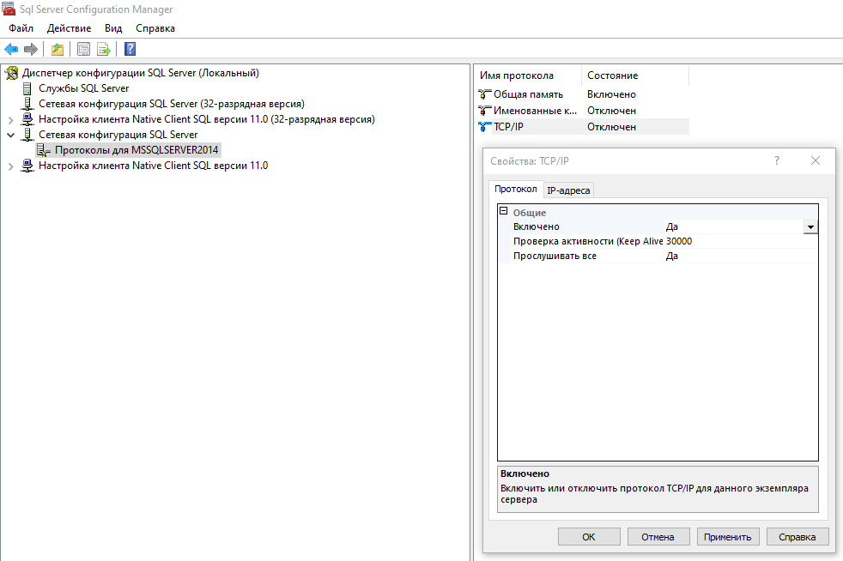Click the export list toolbar icon
843x561 pixels.
(x=104, y=50)
